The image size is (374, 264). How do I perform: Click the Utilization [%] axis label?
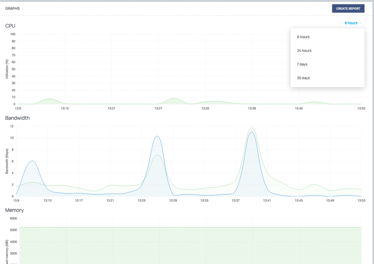tap(7, 69)
